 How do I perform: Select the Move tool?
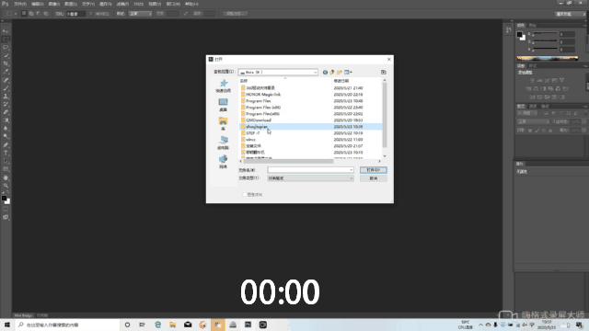pyautogui.click(x=6, y=31)
